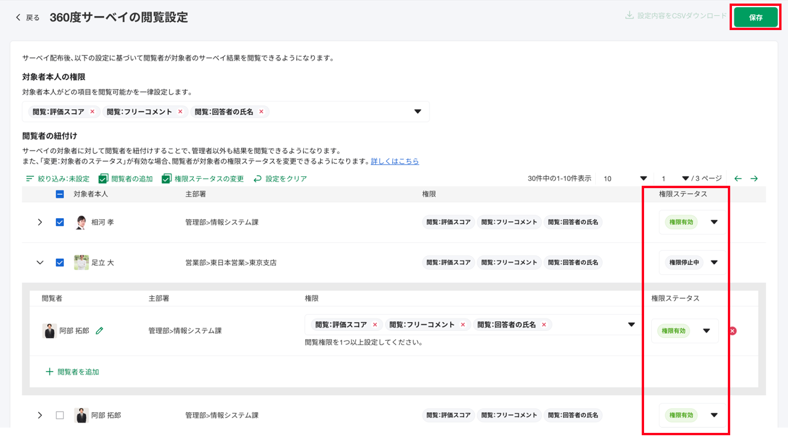Click 閲覧者の追加 in toolbar

(x=126, y=179)
